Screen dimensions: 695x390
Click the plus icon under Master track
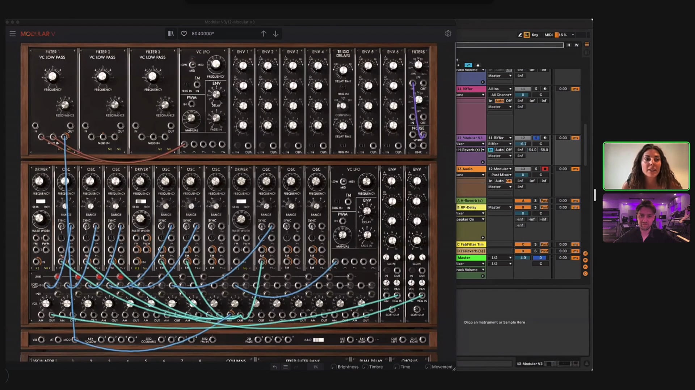point(483,276)
